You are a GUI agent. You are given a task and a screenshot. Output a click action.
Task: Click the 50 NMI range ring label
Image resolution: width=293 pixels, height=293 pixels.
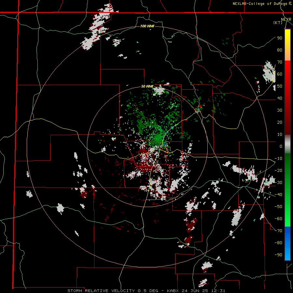pyautogui.click(x=147, y=86)
